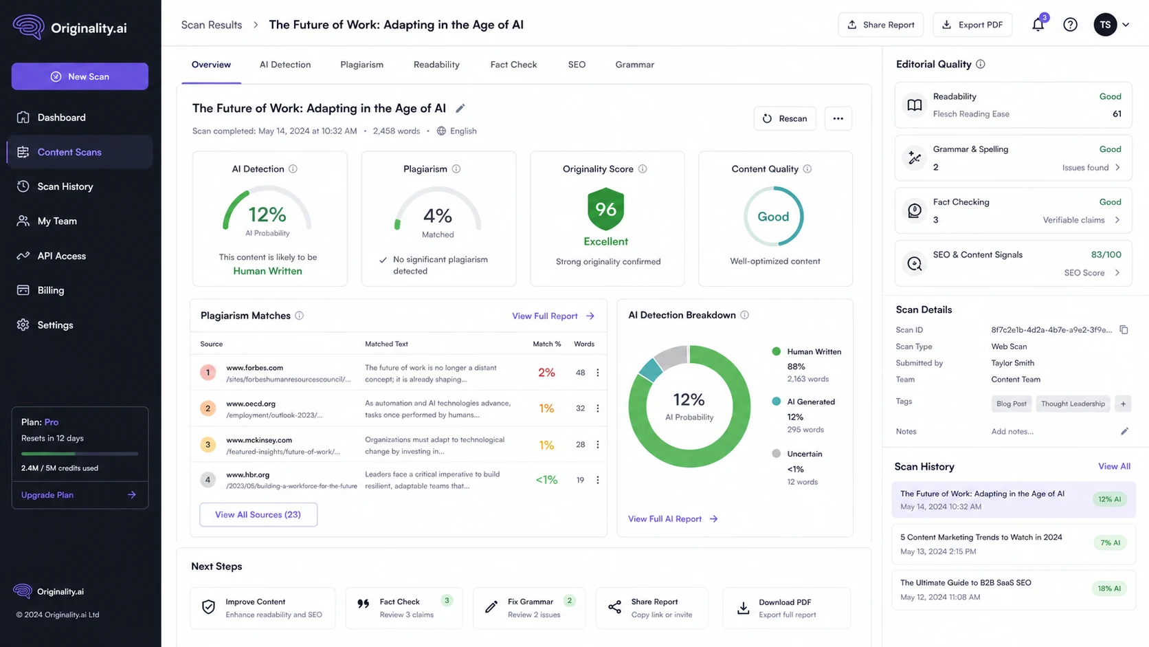Open Ultimate Guide to B2B SaaS SEO entry
Image resolution: width=1149 pixels, height=647 pixels.
pyautogui.click(x=1013, y=589)
